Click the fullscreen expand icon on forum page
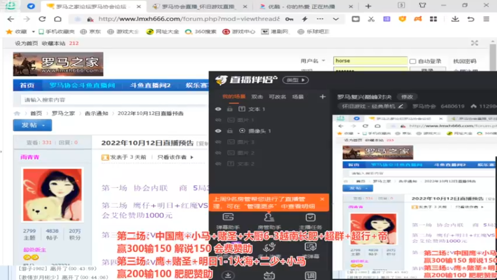The height and width of the screenshot is (280, 497). pyautogui.click(x=475, y=43)
